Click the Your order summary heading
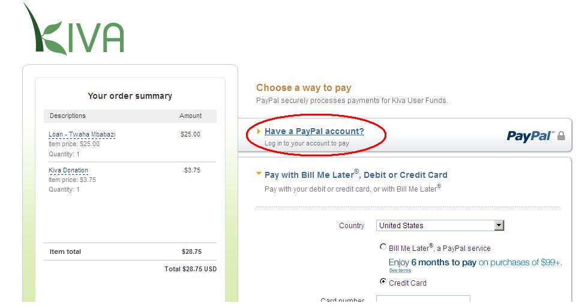The image size is (576, 306). pyautogui.click(x=130, y=96)
